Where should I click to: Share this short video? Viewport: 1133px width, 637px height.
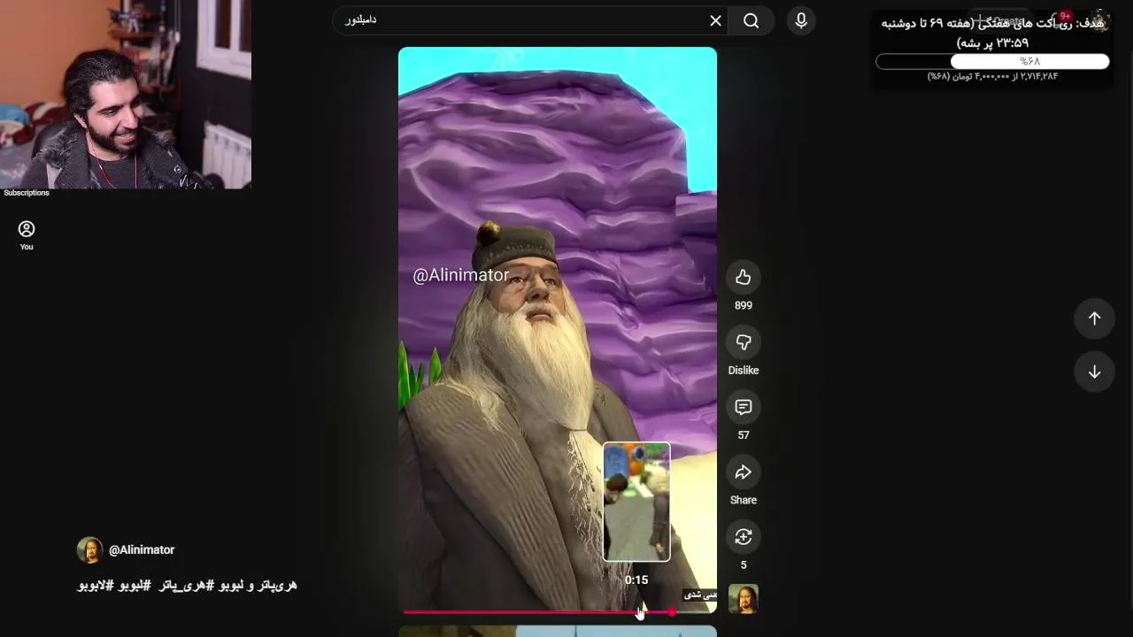(x=743, y=472)
